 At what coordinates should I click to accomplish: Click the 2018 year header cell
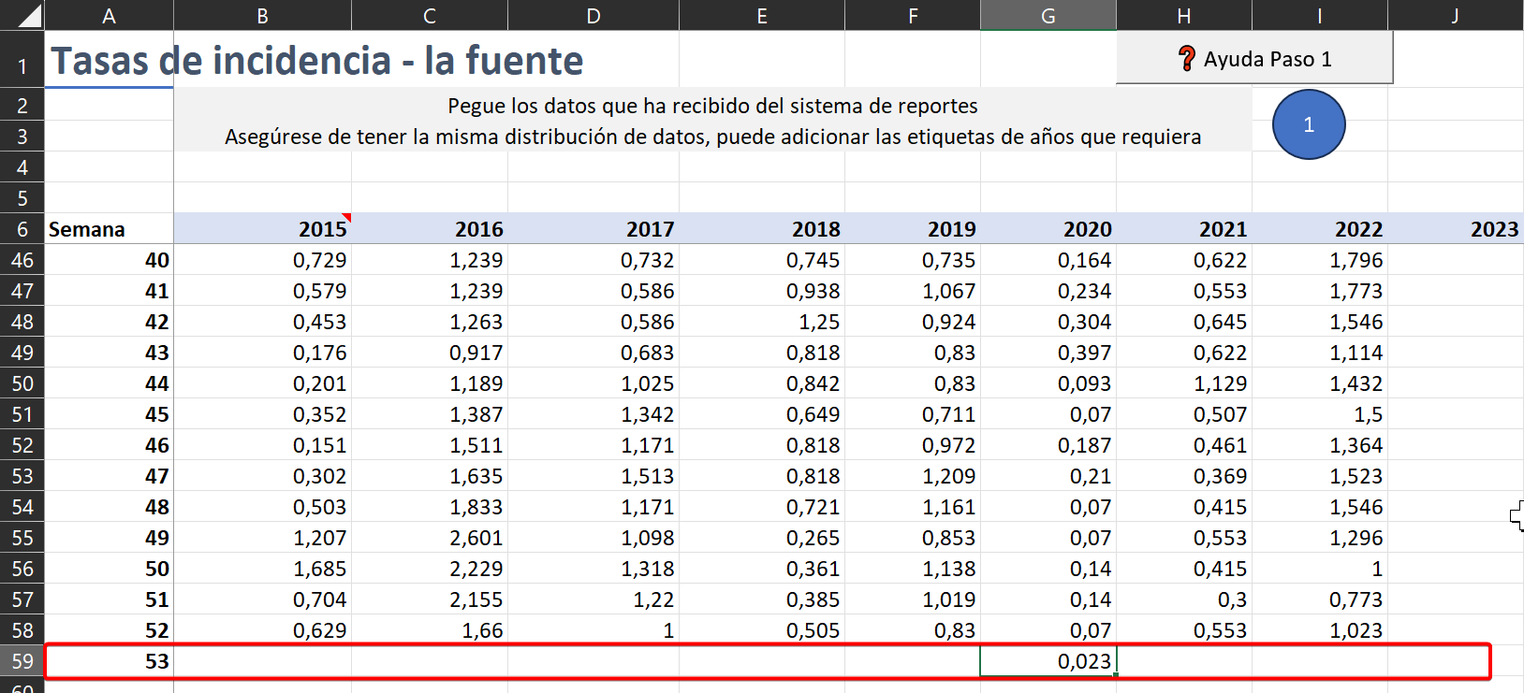coord(762,229)
